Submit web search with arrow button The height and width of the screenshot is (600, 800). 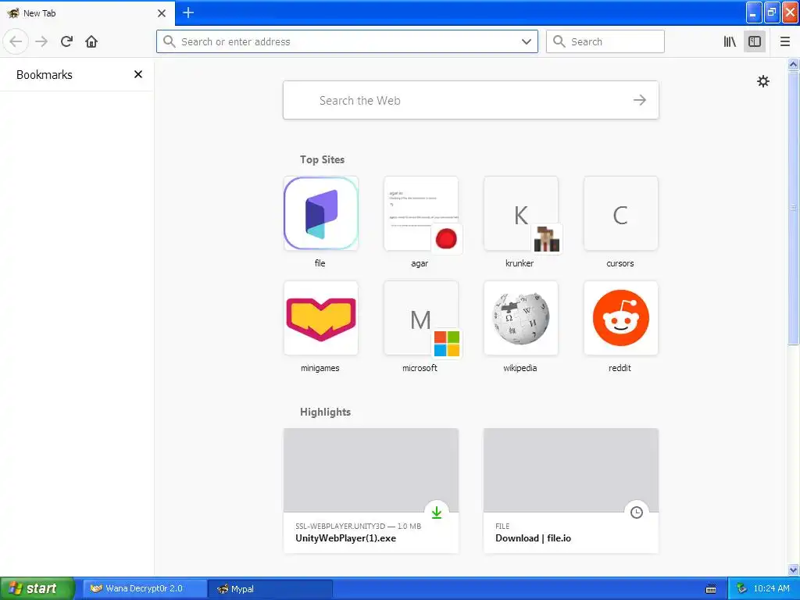pyautogui.click(x=639, y=101)
